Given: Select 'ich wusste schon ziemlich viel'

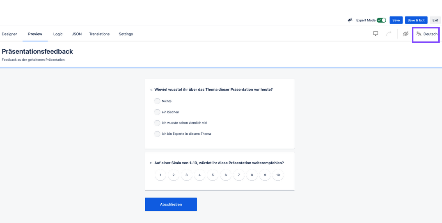Looking at the screenshot, I should (157, 123).
